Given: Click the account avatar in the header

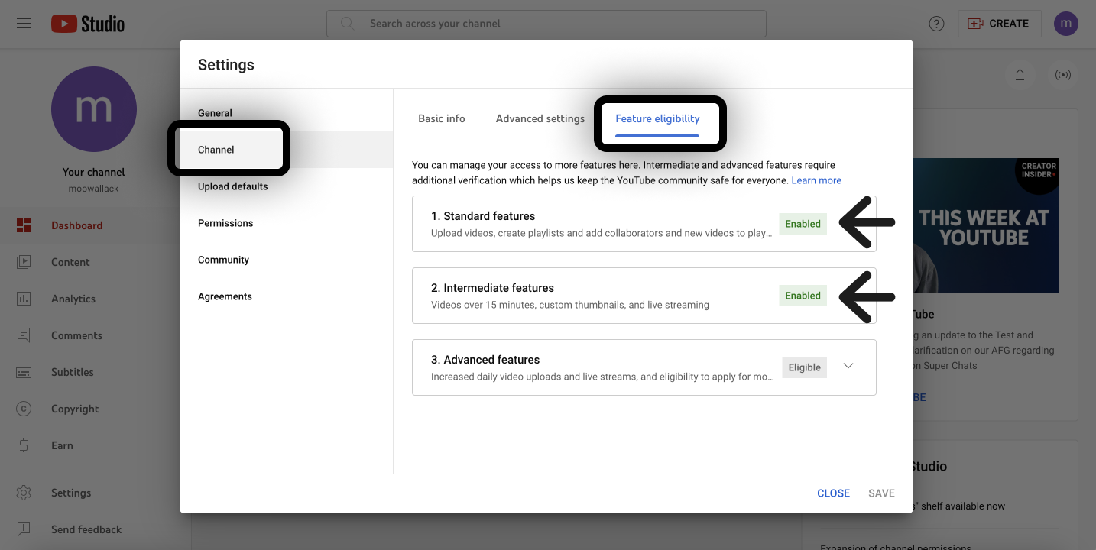Looking at the screenshot, I should click(x=1065, y=24).
